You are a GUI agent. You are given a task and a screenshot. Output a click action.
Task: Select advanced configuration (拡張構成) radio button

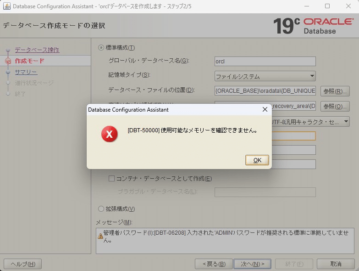[x=101, y=209]
